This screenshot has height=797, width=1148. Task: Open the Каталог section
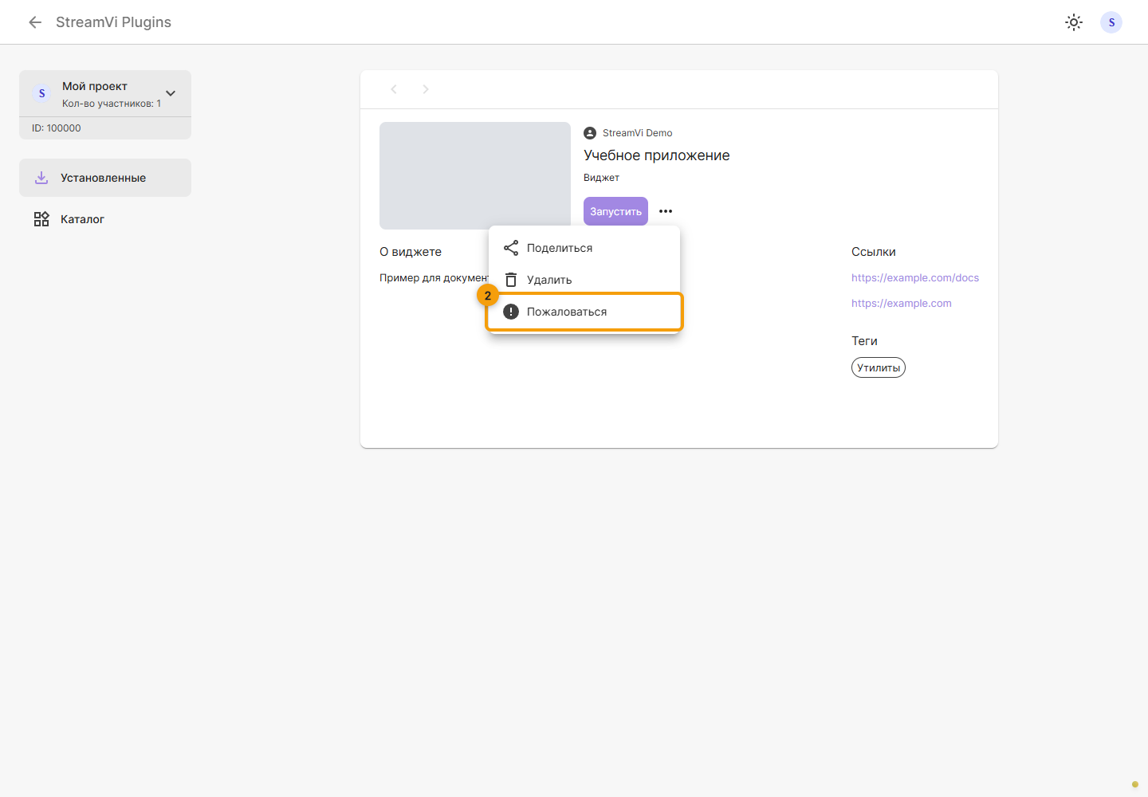[105, 219]
